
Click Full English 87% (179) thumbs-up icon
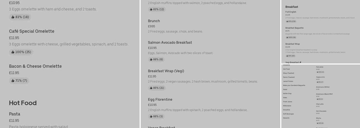[x=287, y=22]
